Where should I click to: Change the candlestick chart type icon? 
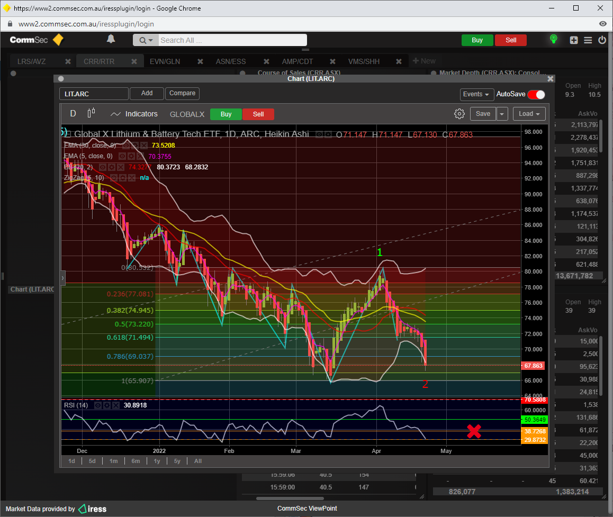[91, 113]
